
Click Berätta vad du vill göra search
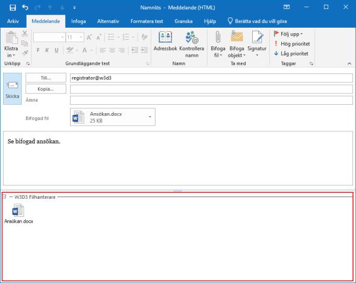point(258,21)
